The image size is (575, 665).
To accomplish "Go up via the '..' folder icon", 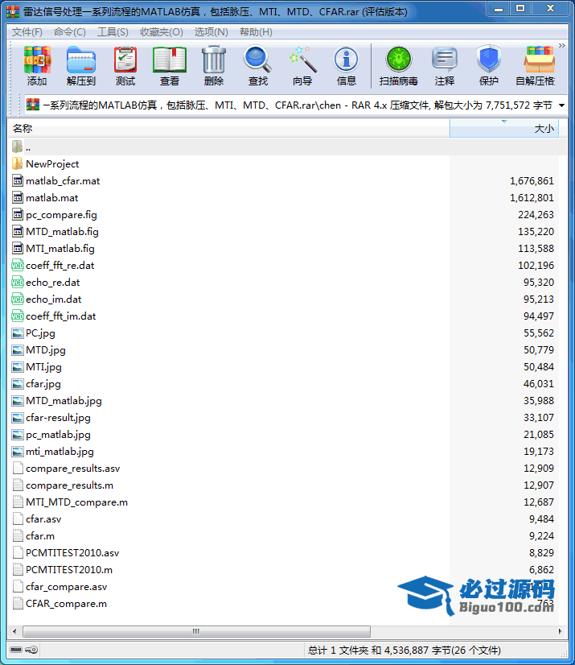I will 18,147.
